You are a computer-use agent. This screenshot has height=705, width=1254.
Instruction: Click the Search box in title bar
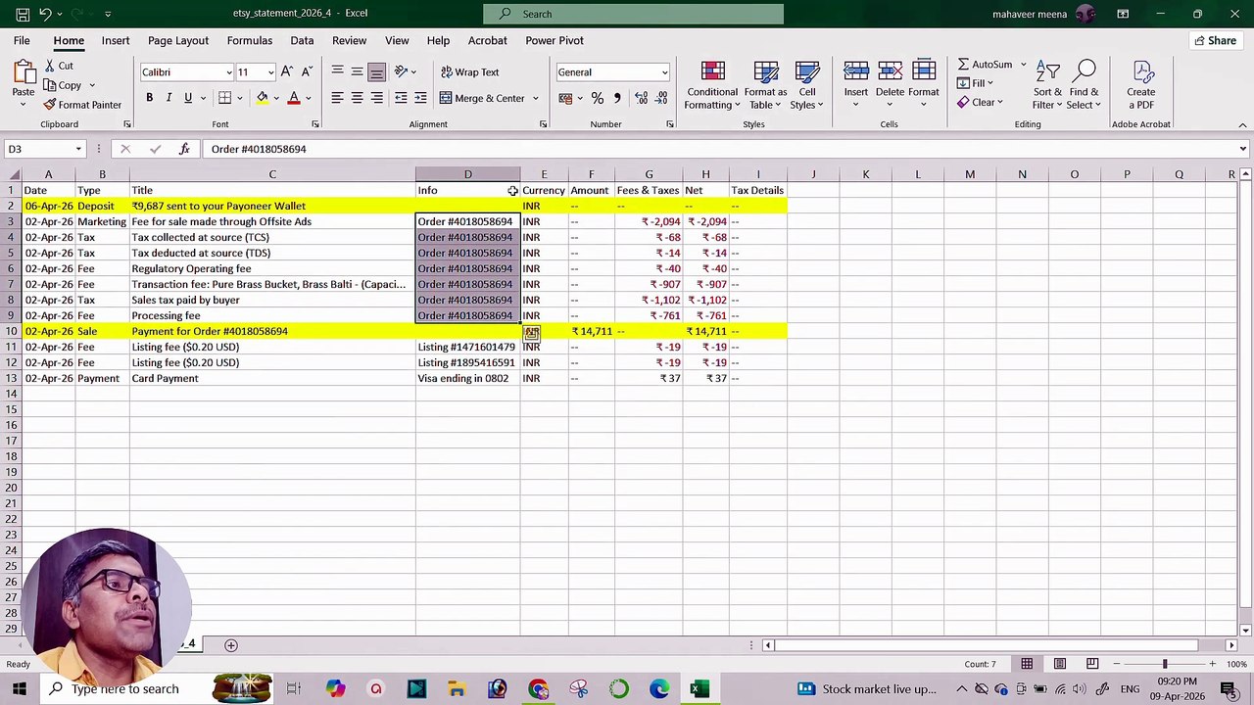tap(633, 14)
